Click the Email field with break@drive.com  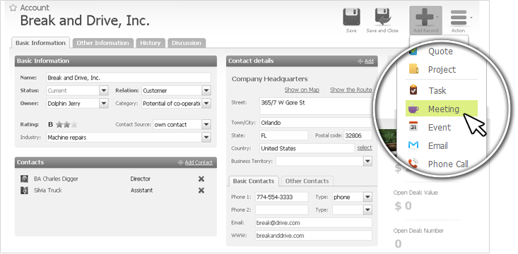pyautogui.click(x=314, y=223)
